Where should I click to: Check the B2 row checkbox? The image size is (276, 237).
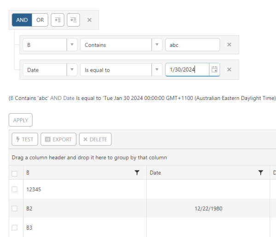coord(14,209)
